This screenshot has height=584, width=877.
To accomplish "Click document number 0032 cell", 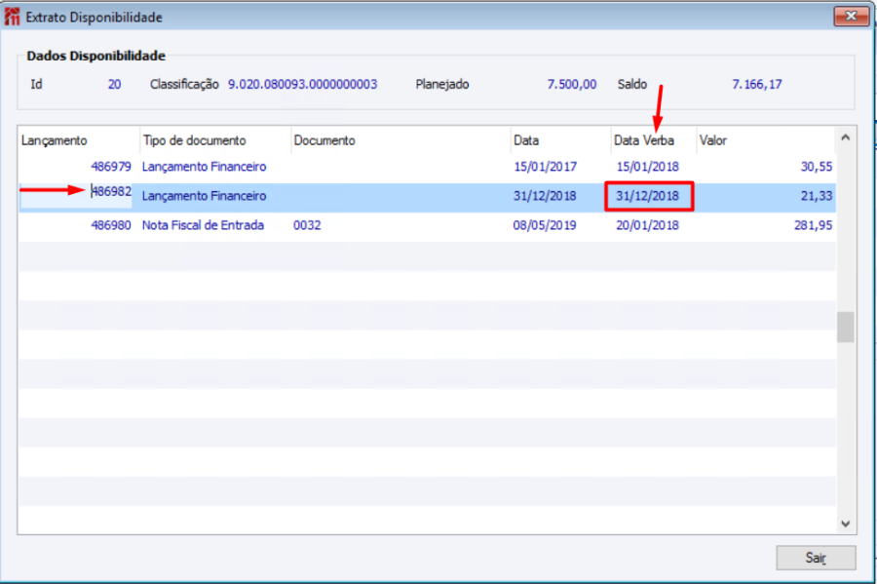I will [x=307, y=225].
